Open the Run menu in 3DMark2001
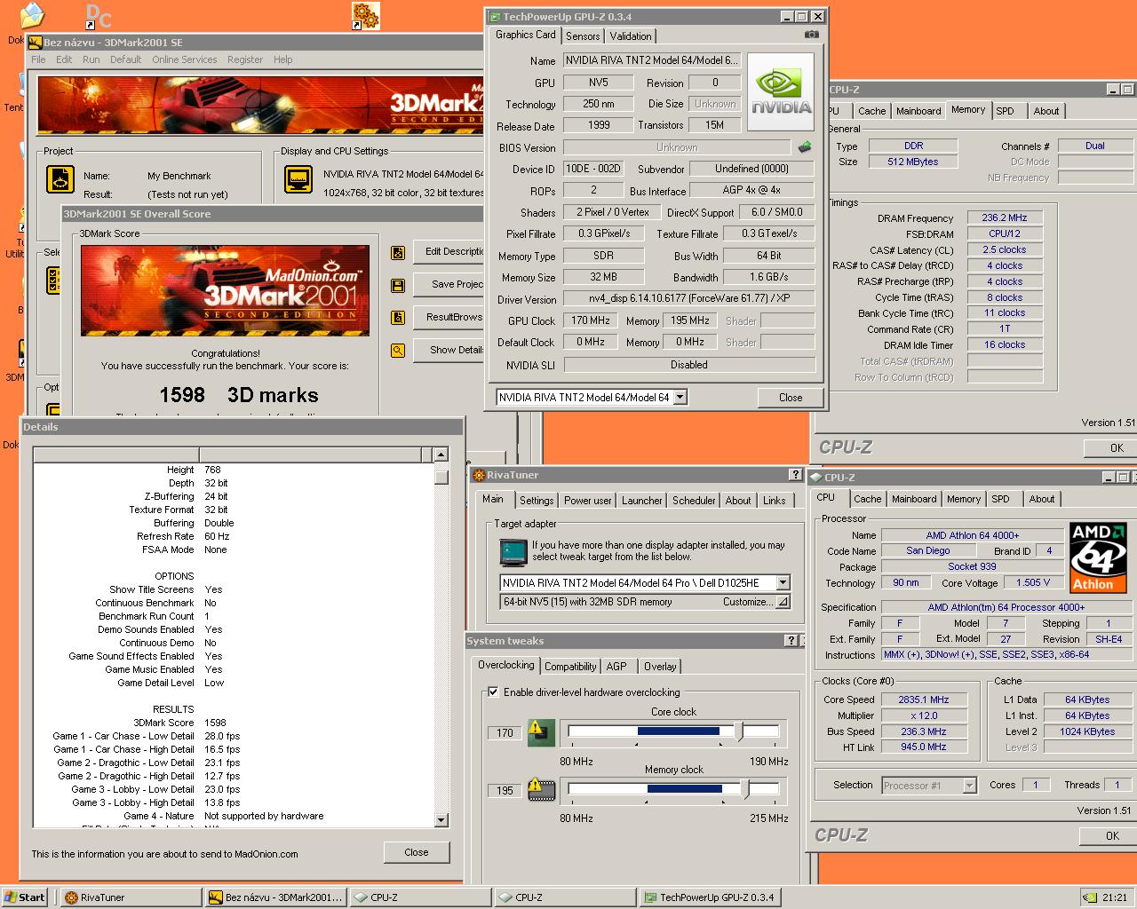This screenshot has width=1137, height=909. coord(91,59)
